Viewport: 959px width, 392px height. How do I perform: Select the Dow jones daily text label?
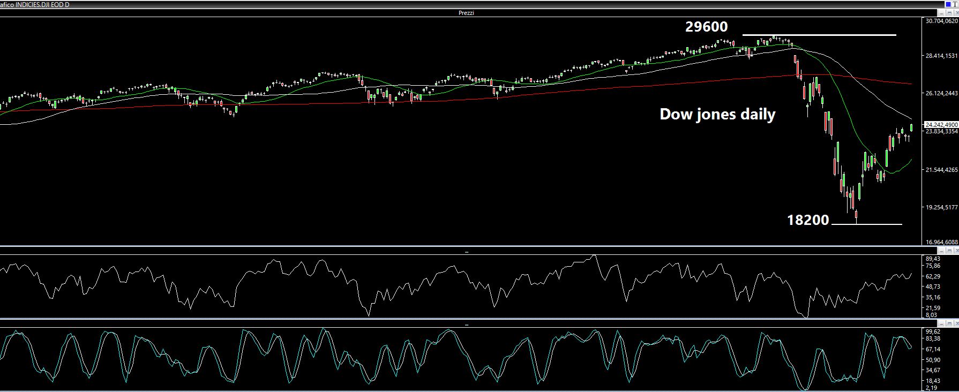(717, 115)
